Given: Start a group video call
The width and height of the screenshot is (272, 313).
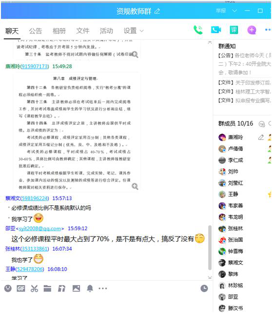Looking at the screenshot, I should click(x=216, y=30).
